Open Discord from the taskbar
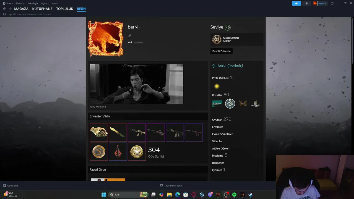This screenshot has height=199, width=354. pos(210,195)
